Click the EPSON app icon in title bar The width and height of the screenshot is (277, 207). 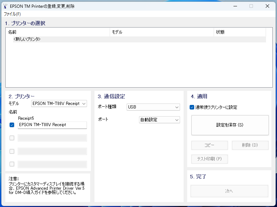[x=5, y=6]
